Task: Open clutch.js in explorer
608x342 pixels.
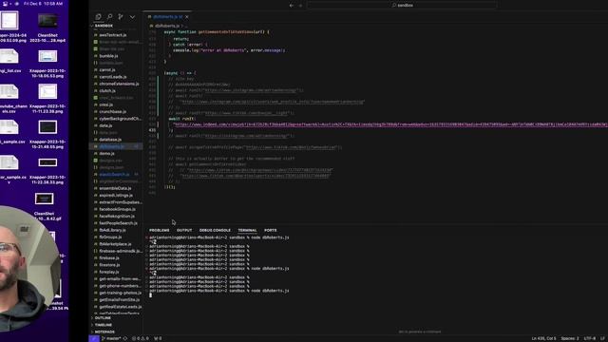Action: pyautogui.click(x=107, y=91)
